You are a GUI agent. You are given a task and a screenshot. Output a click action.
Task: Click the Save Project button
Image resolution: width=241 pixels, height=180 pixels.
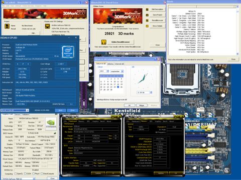(x=157, y=15)
